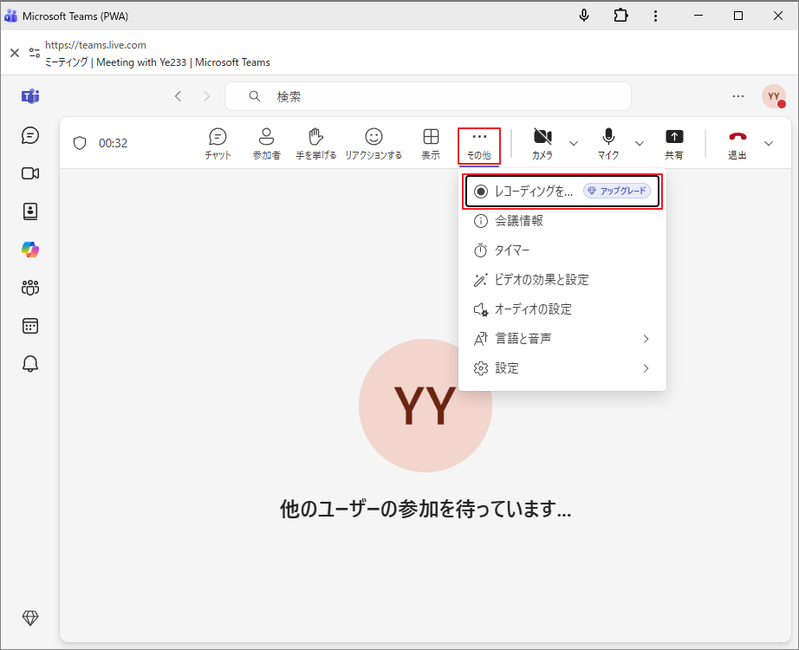
Task: Click the アップグレード upgrade badge
Action: [x=616, y=191]
